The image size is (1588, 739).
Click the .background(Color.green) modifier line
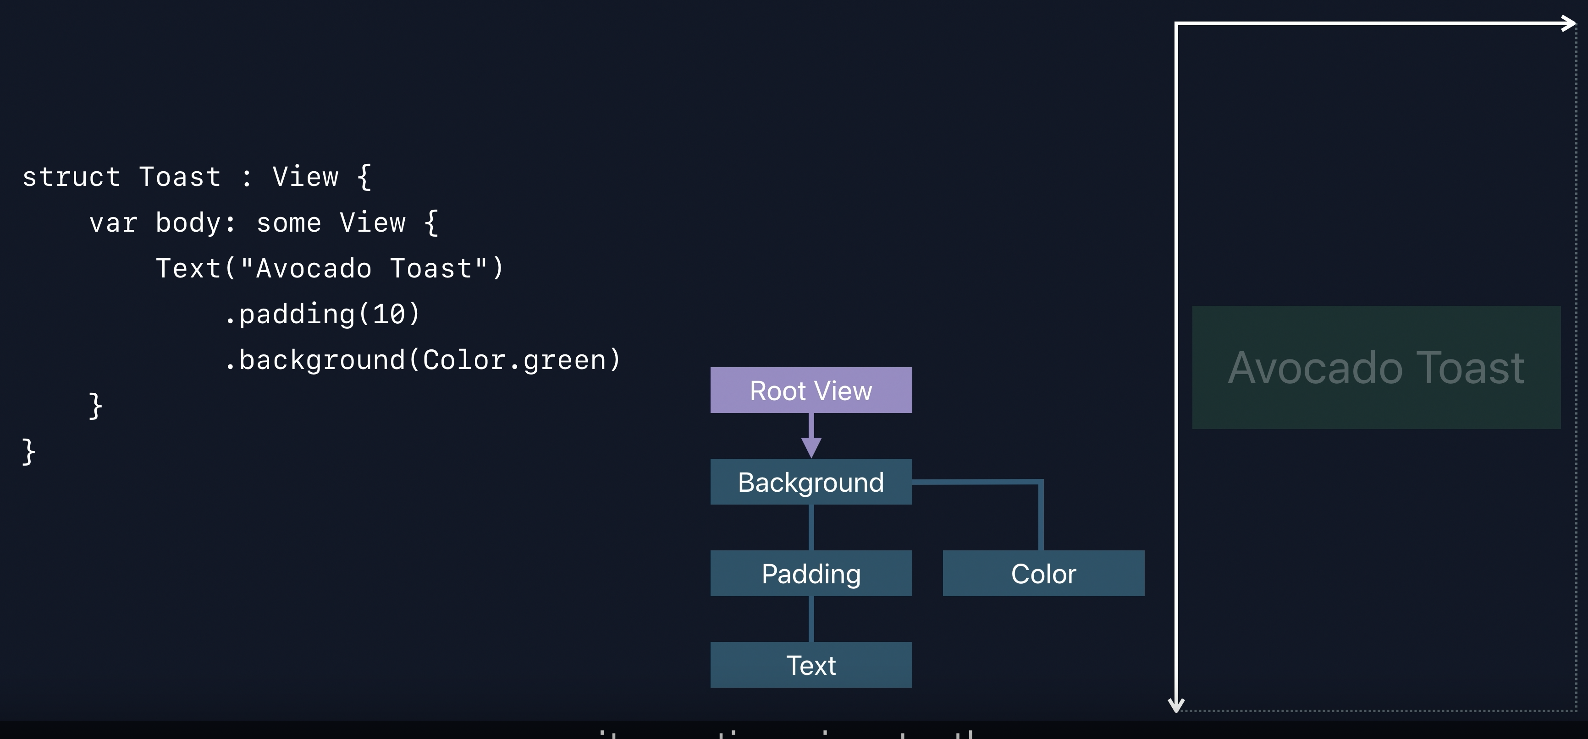click(422, 360)
